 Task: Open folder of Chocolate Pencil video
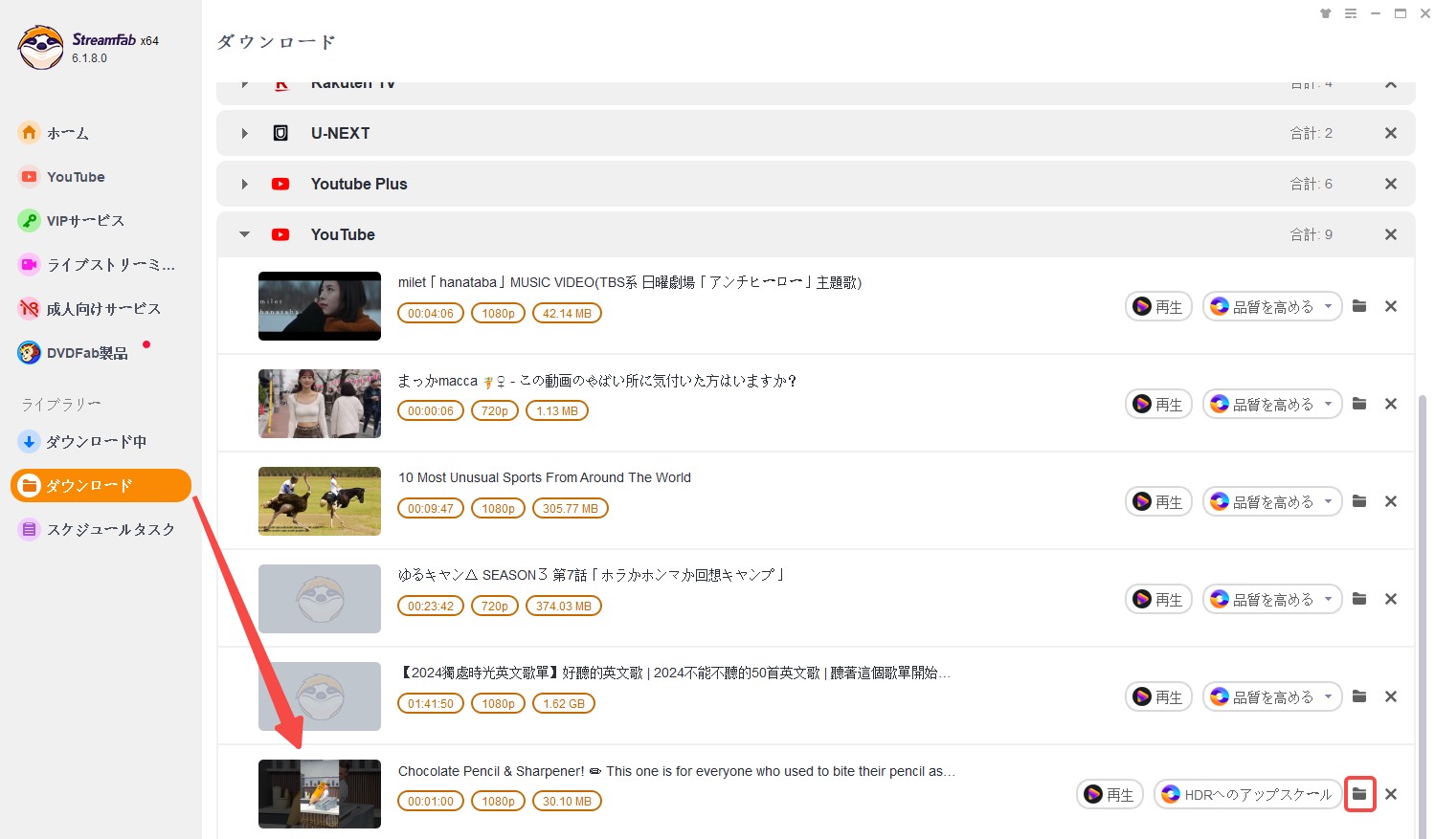(1359, 794)
